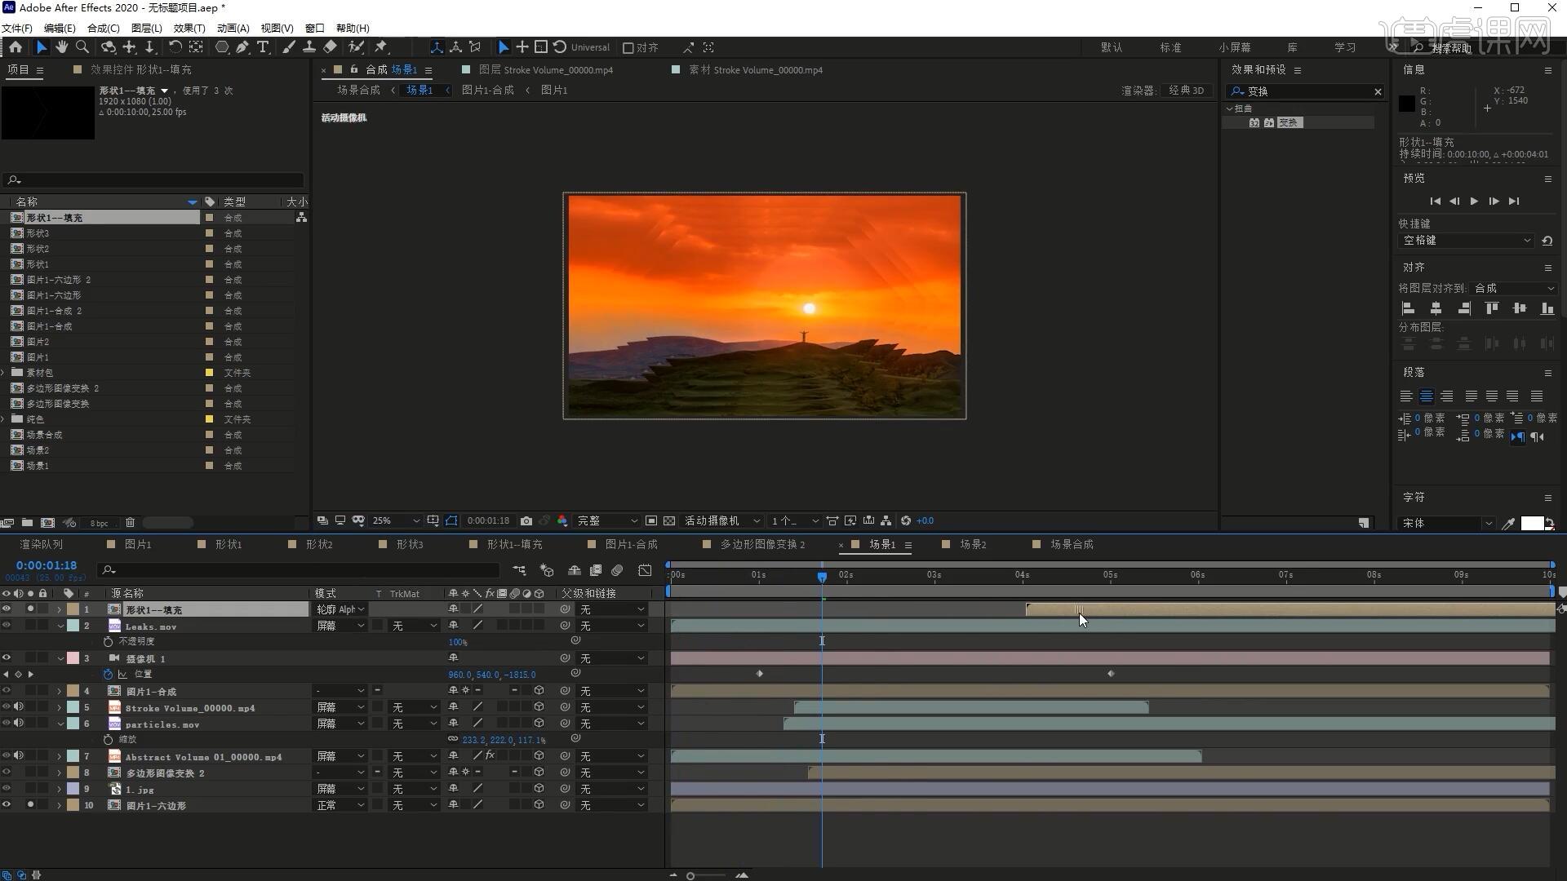Take snapshot with camera icon

[526, 521]
